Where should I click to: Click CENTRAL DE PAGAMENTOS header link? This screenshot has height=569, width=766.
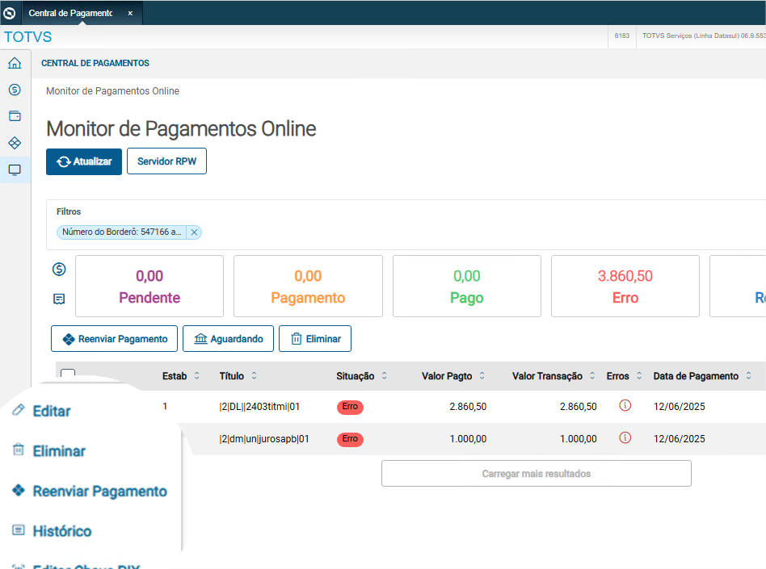(95, 64)
